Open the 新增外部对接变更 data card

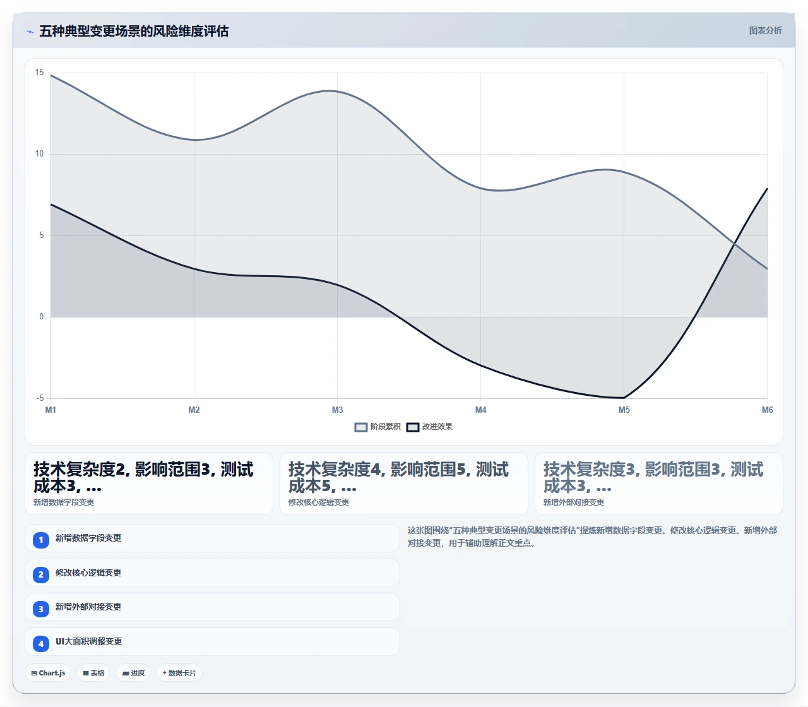coord(659,484)
